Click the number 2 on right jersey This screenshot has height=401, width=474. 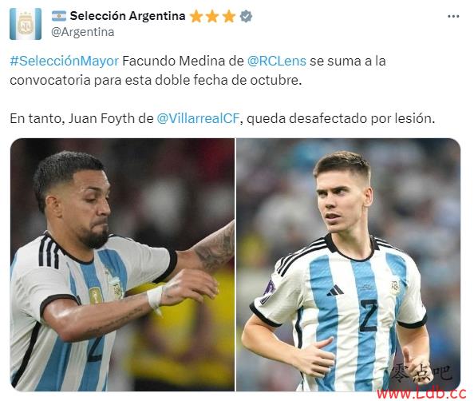(369, 316)
